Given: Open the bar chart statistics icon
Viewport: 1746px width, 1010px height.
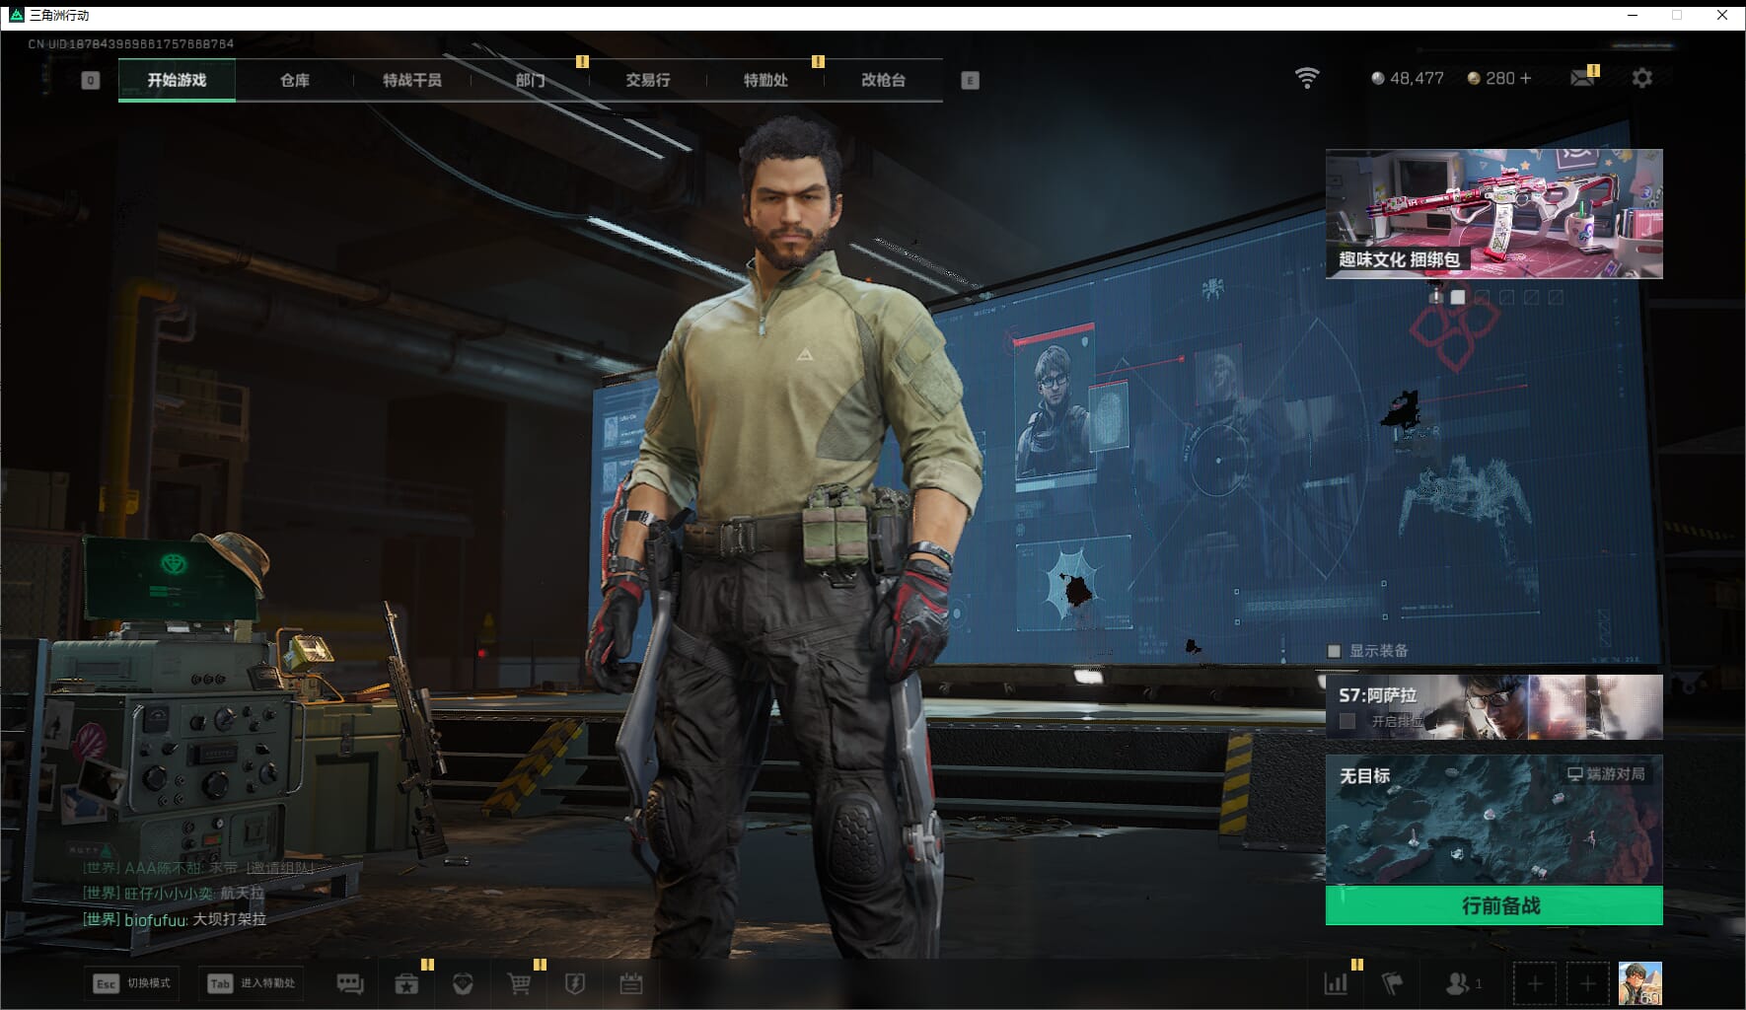Looking at the screenshot, I should pos(1336,983).
